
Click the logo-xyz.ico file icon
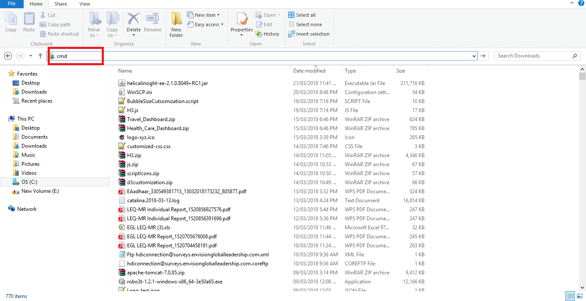(x=121, y=137)
